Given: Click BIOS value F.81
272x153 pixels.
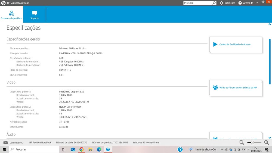Looking at the screenshot, I should (61, 75).
